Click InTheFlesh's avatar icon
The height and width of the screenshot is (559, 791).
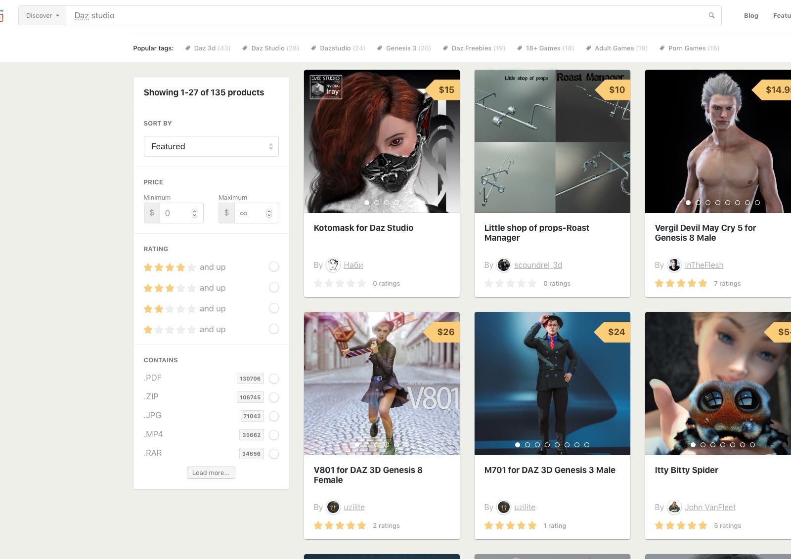[674, 265]
